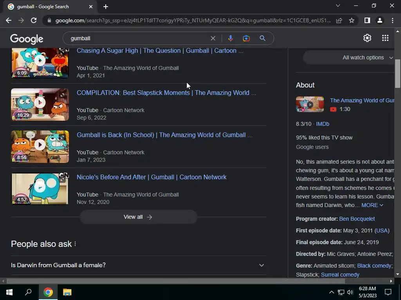Image resolution: width=401 pixels, height=300 pixels.
Task: Open Windows taskbar search
Action: (28, 292)
